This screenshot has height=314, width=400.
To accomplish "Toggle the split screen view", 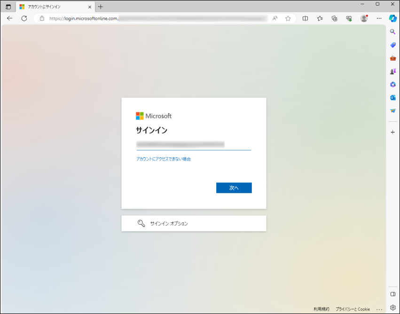I will pos(305,18).
